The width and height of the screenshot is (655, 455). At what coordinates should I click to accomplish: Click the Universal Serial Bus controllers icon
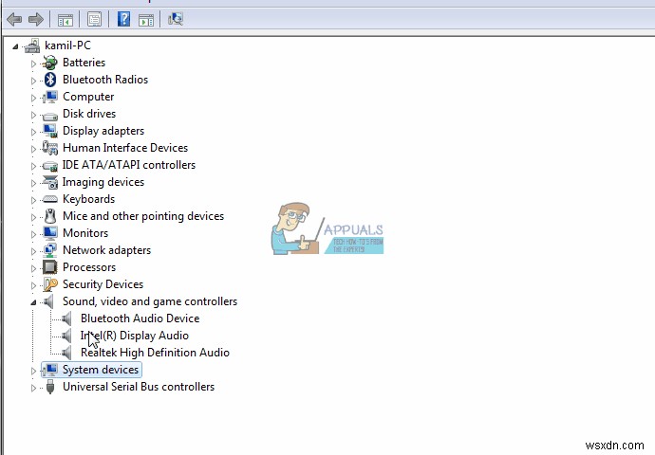pos(50,387)
